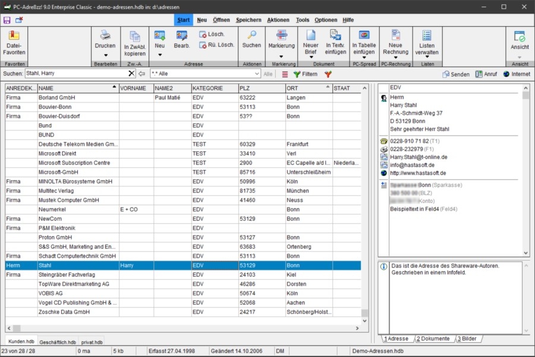Click the Drucken printer icon
535x357 pixels.
pos(105,35)
